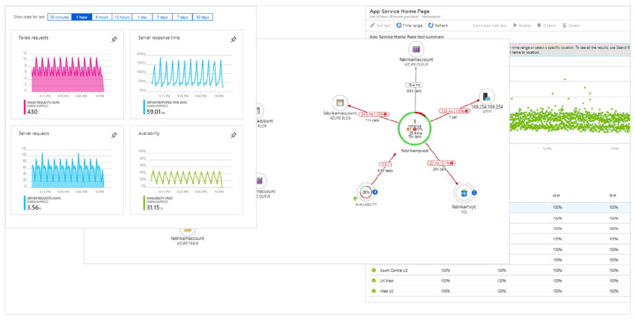Image resolution: width=635 pixels, height=320 pixels.
Task: Click the availability value 31.15 %
Action: pos(155,208)
